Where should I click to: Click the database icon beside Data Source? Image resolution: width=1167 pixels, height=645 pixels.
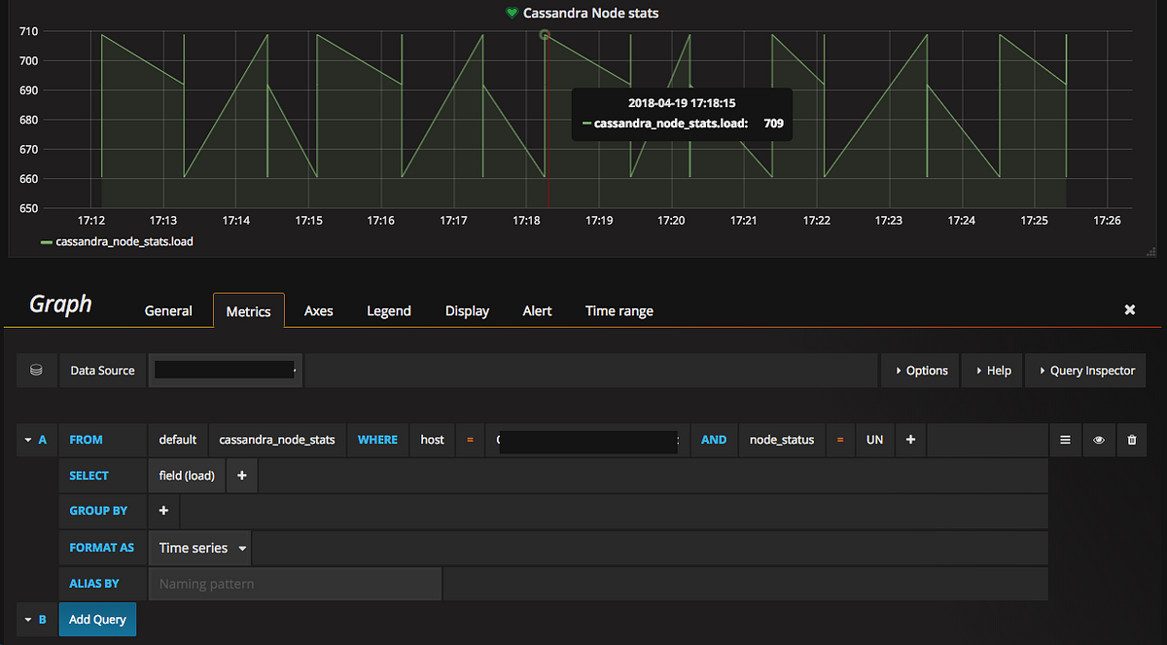tap(36, 370)
